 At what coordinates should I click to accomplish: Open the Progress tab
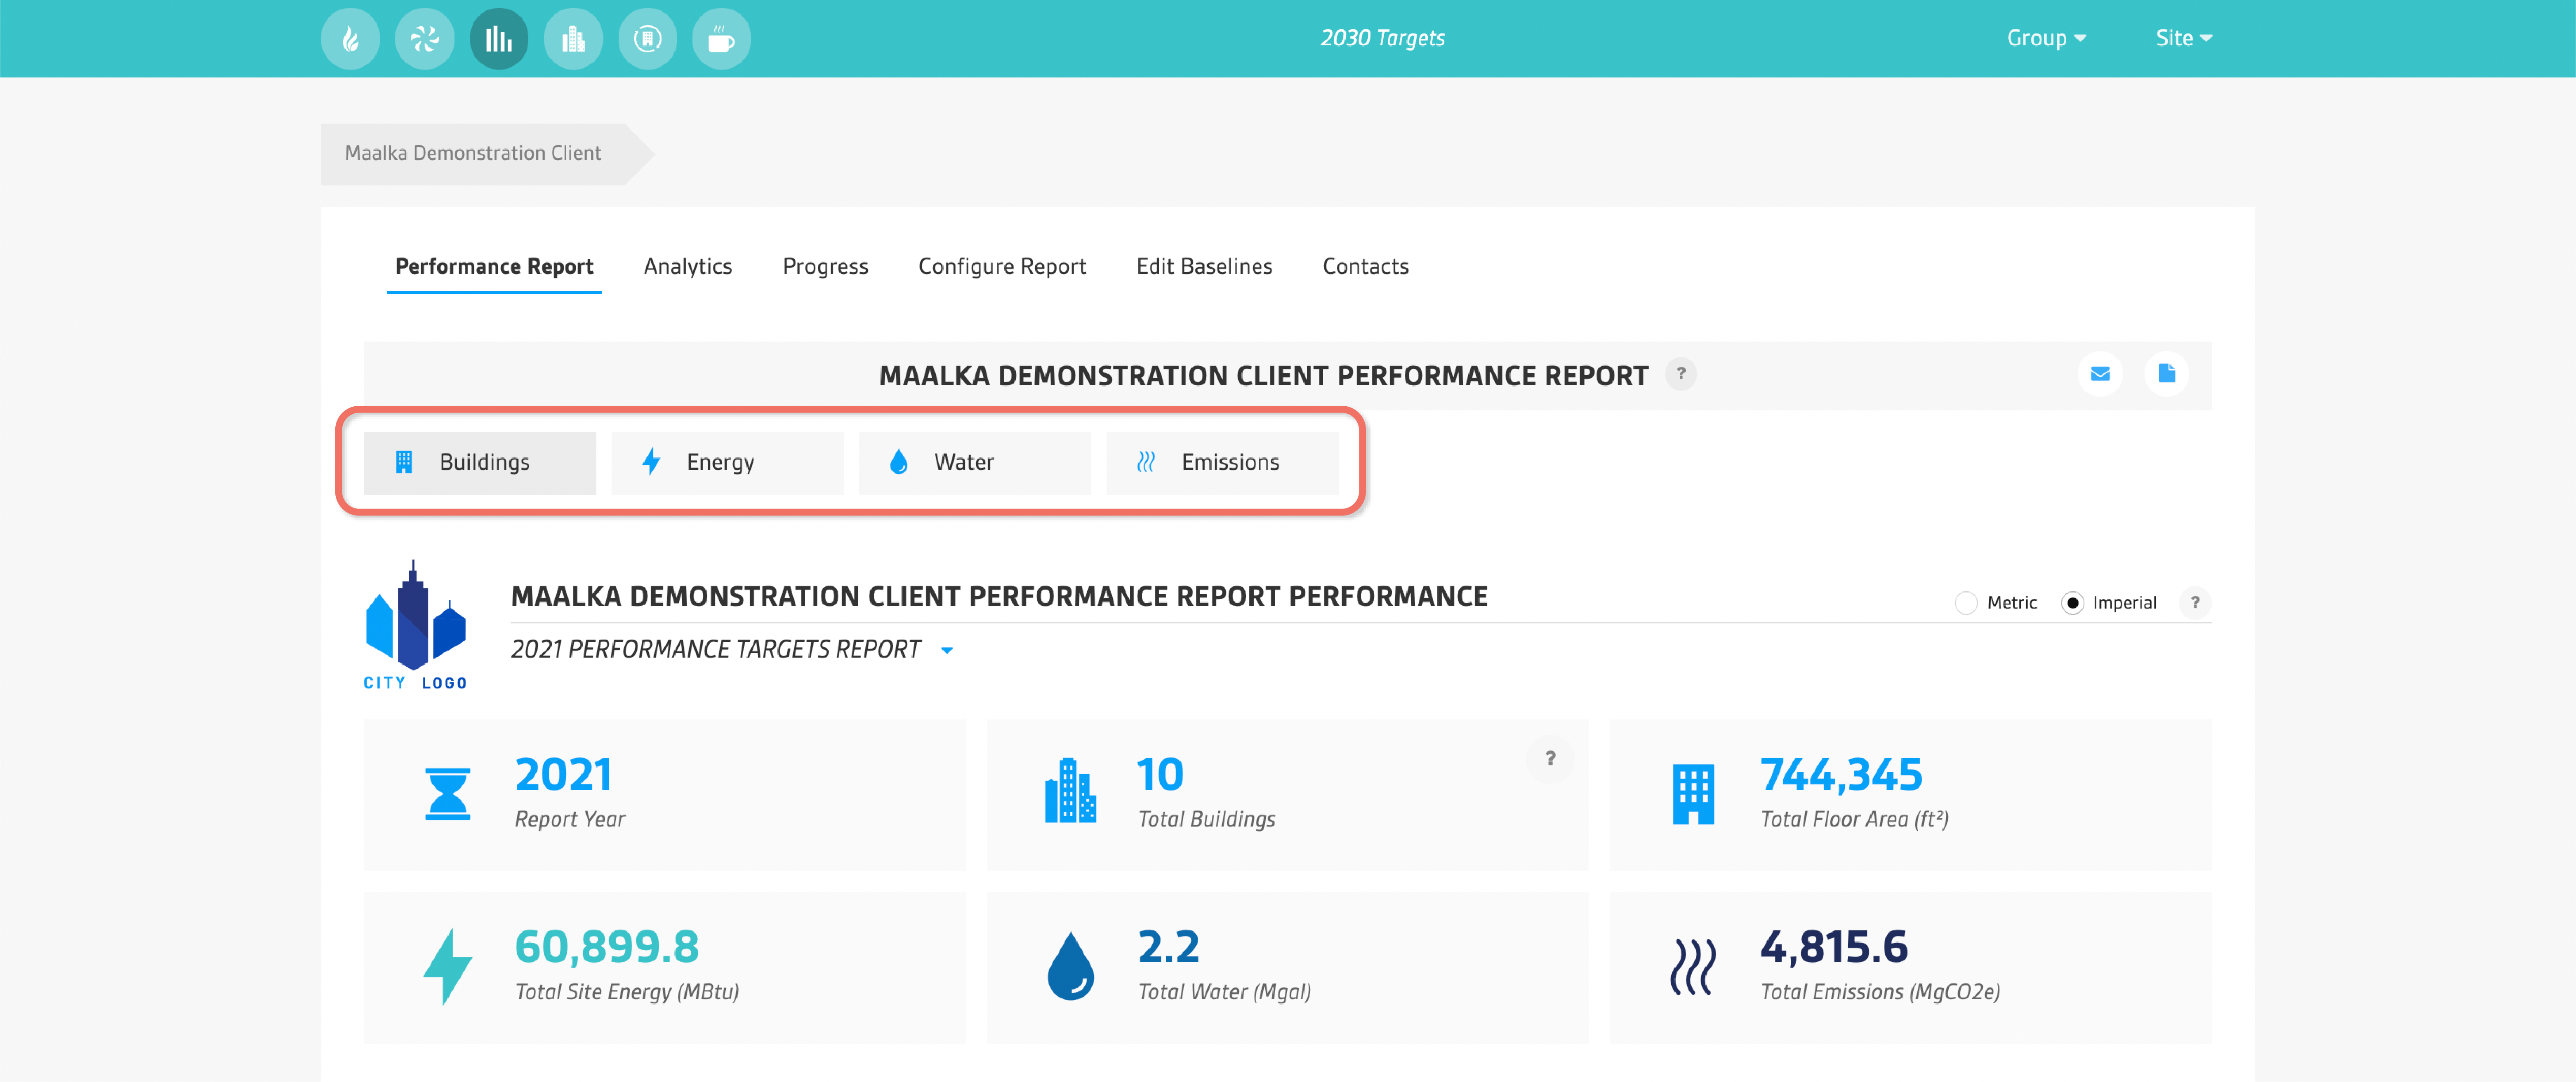tap(825, 267)
